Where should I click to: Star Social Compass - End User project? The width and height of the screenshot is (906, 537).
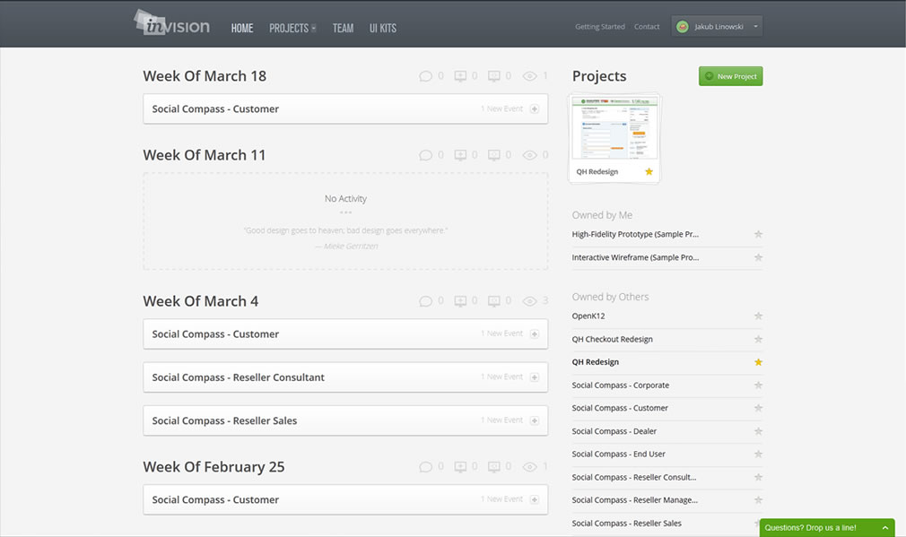758,455
